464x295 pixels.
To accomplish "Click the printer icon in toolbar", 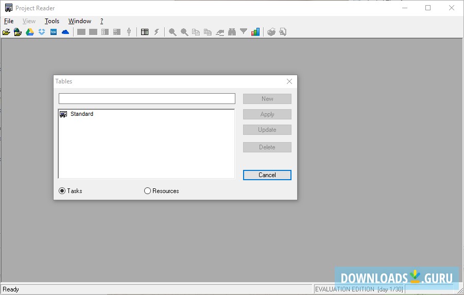I will tap(271, 32).
